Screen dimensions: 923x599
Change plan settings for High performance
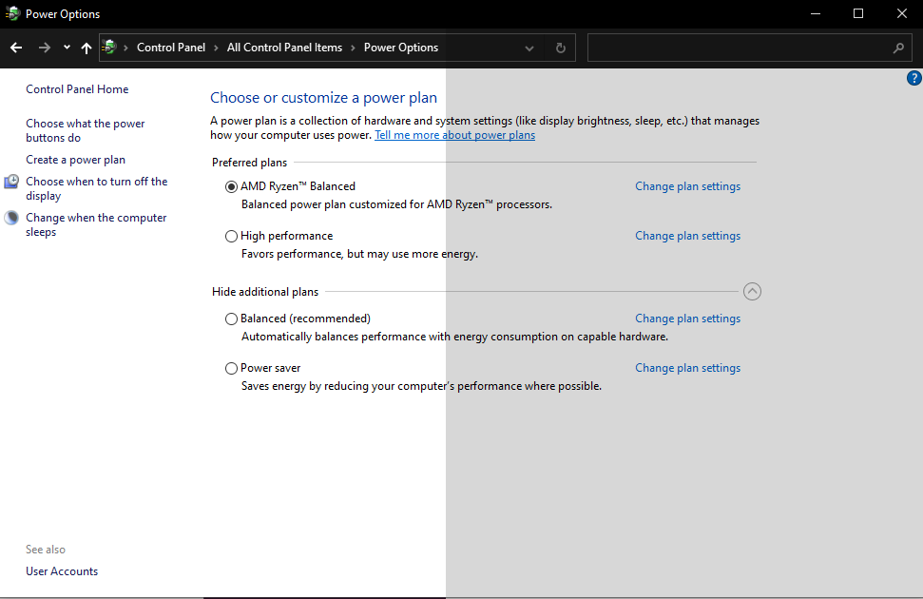(687, 236)
